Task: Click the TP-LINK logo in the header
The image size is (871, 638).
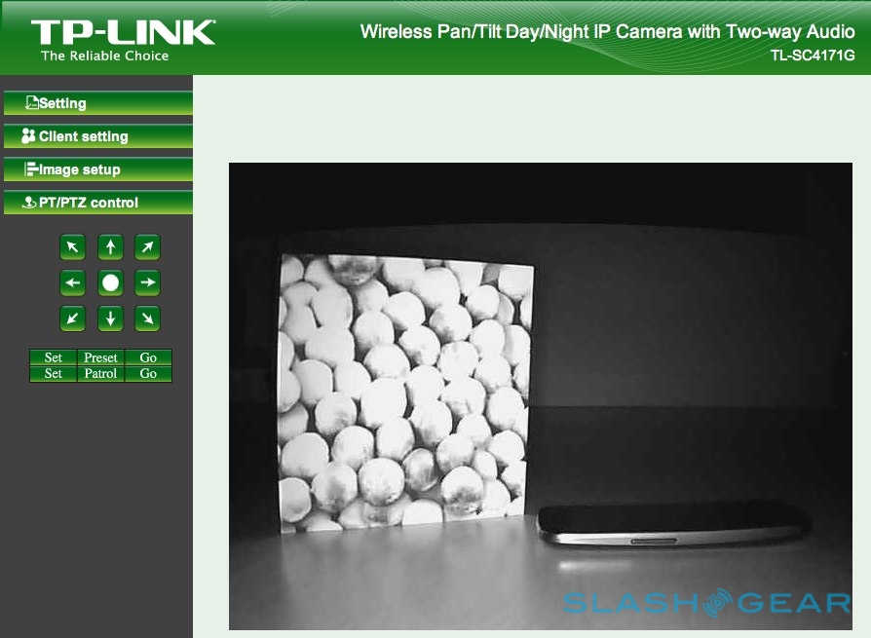Action: point(123,39)
